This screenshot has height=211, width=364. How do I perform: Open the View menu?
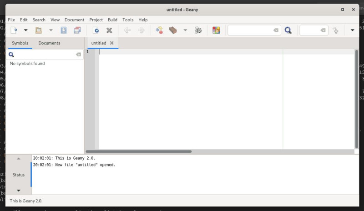pyautogui.click(x=55, y=20)
